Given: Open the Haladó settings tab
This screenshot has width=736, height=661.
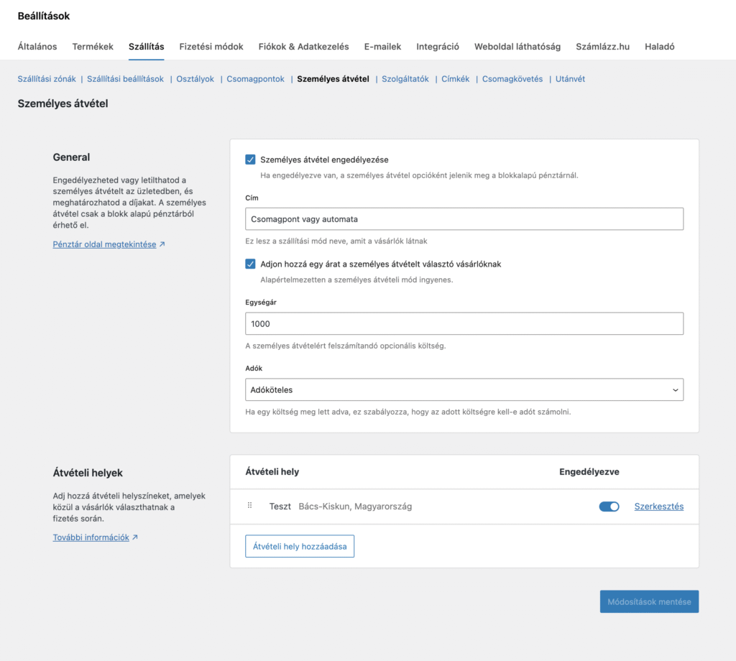Looking at the screenshot, I should pyautogui.click(x=659, y=47).
